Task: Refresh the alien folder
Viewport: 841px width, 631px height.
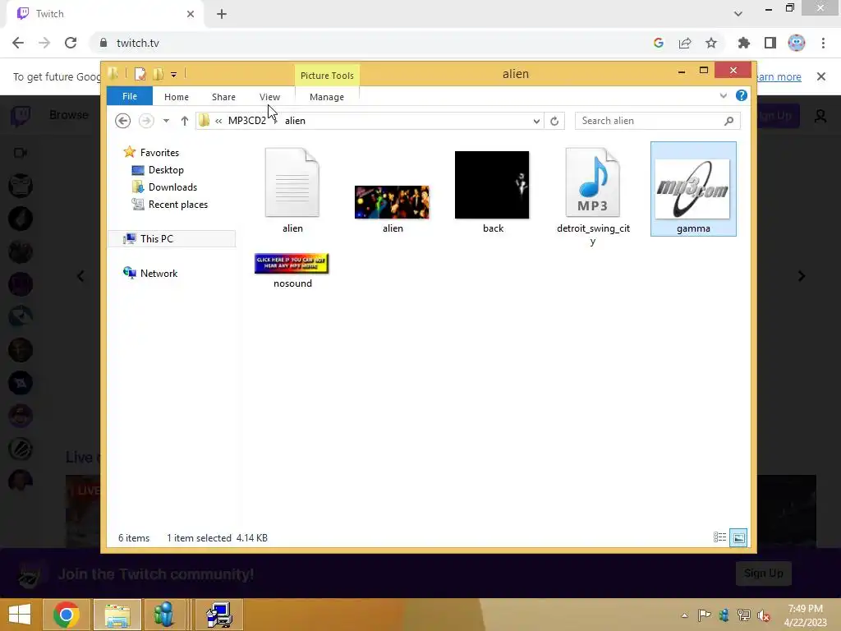Action: [554, 121]
